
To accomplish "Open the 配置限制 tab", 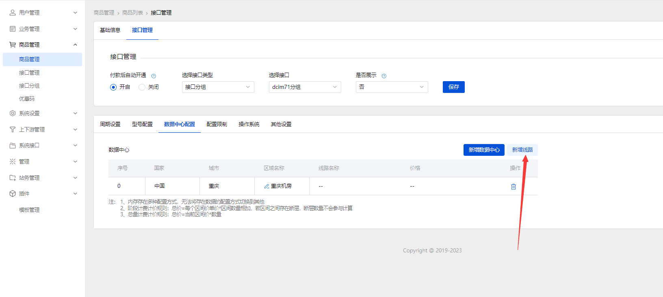I will point(217,124).
